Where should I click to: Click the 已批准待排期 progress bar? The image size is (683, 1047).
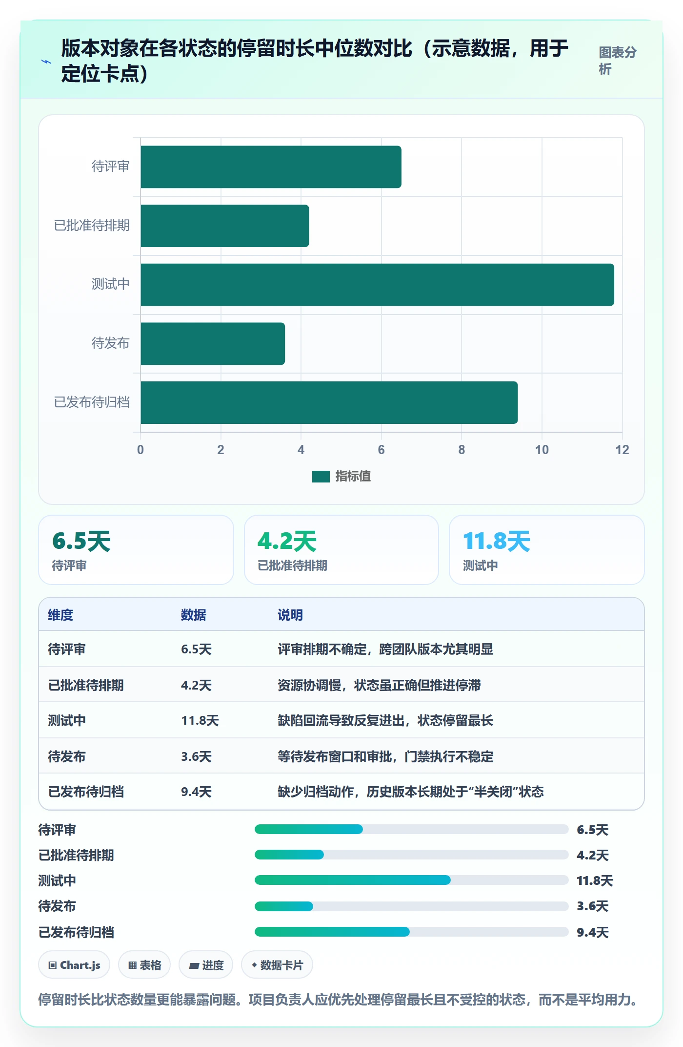point(411,855)
